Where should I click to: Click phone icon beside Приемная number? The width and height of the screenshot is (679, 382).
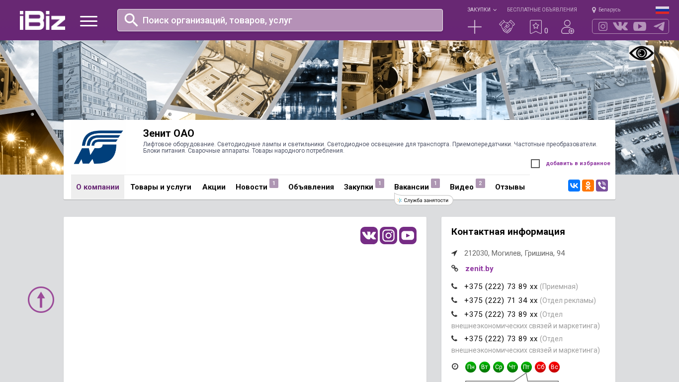click(454, 286)
